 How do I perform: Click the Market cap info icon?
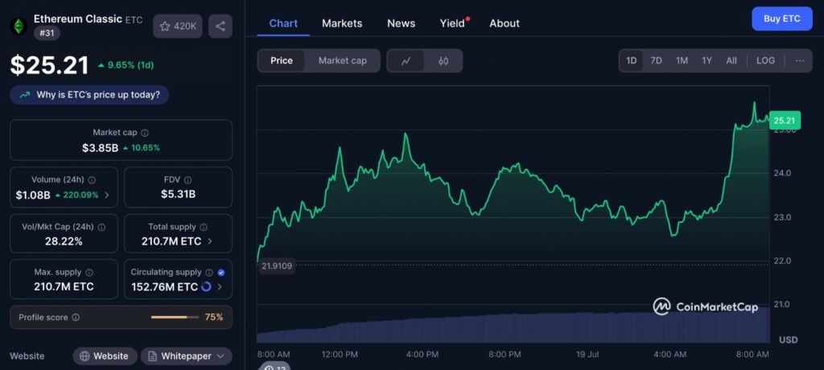click(145, 133)
